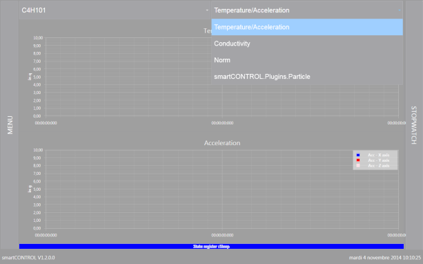Open the MENU side panel
Viewport: 423px width, 264px height.
coord(10,125)
